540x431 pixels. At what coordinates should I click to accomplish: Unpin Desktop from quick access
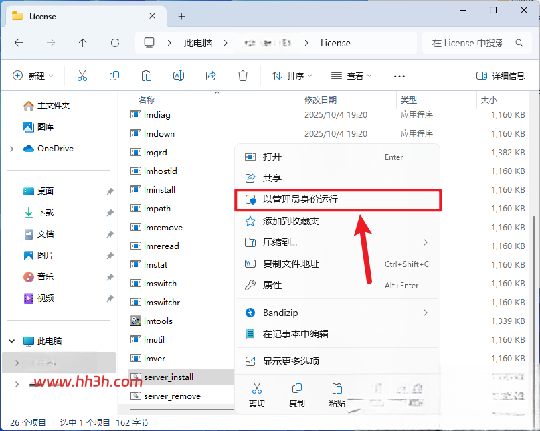(x=110, y=191)
